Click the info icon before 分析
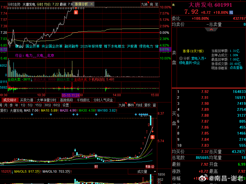 click(x=181, y=58)
